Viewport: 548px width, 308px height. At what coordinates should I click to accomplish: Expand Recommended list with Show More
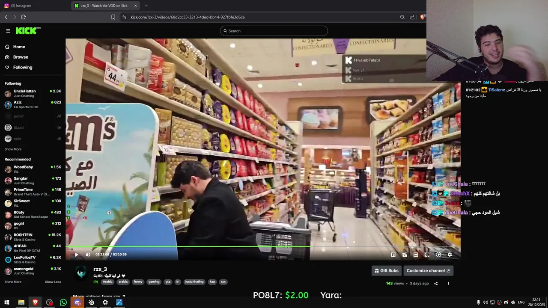coord(13,282)
